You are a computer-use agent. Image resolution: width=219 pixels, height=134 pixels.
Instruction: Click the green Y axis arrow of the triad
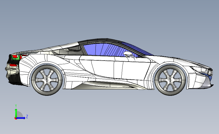point(16,113)
